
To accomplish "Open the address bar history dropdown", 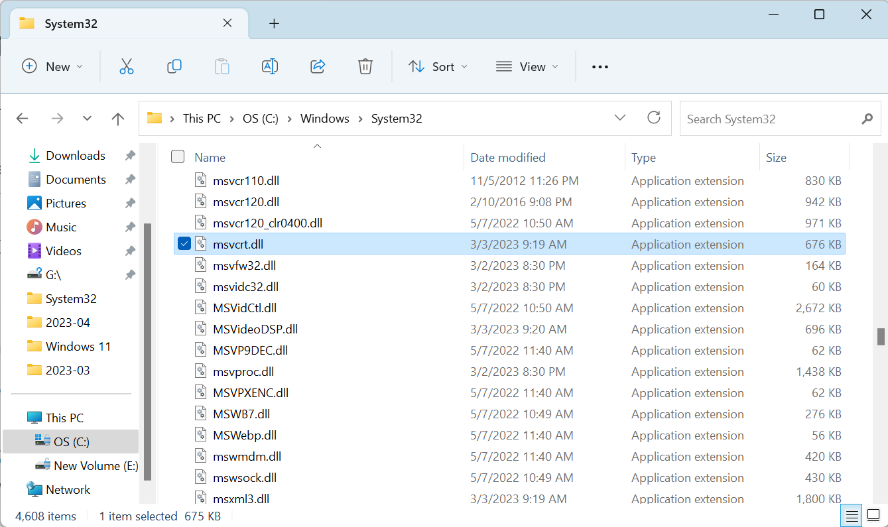I will tap(619, 117).
